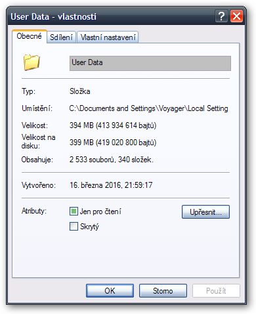Click the yellow folder icon
Viewport: 256px width, 314px height.
(x=32, y=62)
